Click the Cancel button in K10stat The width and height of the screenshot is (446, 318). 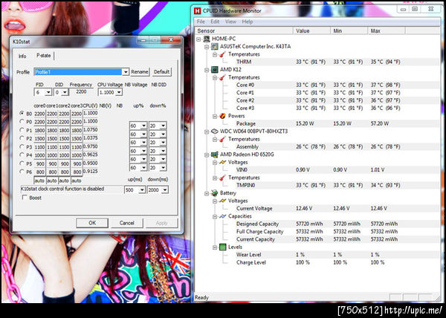127,223
